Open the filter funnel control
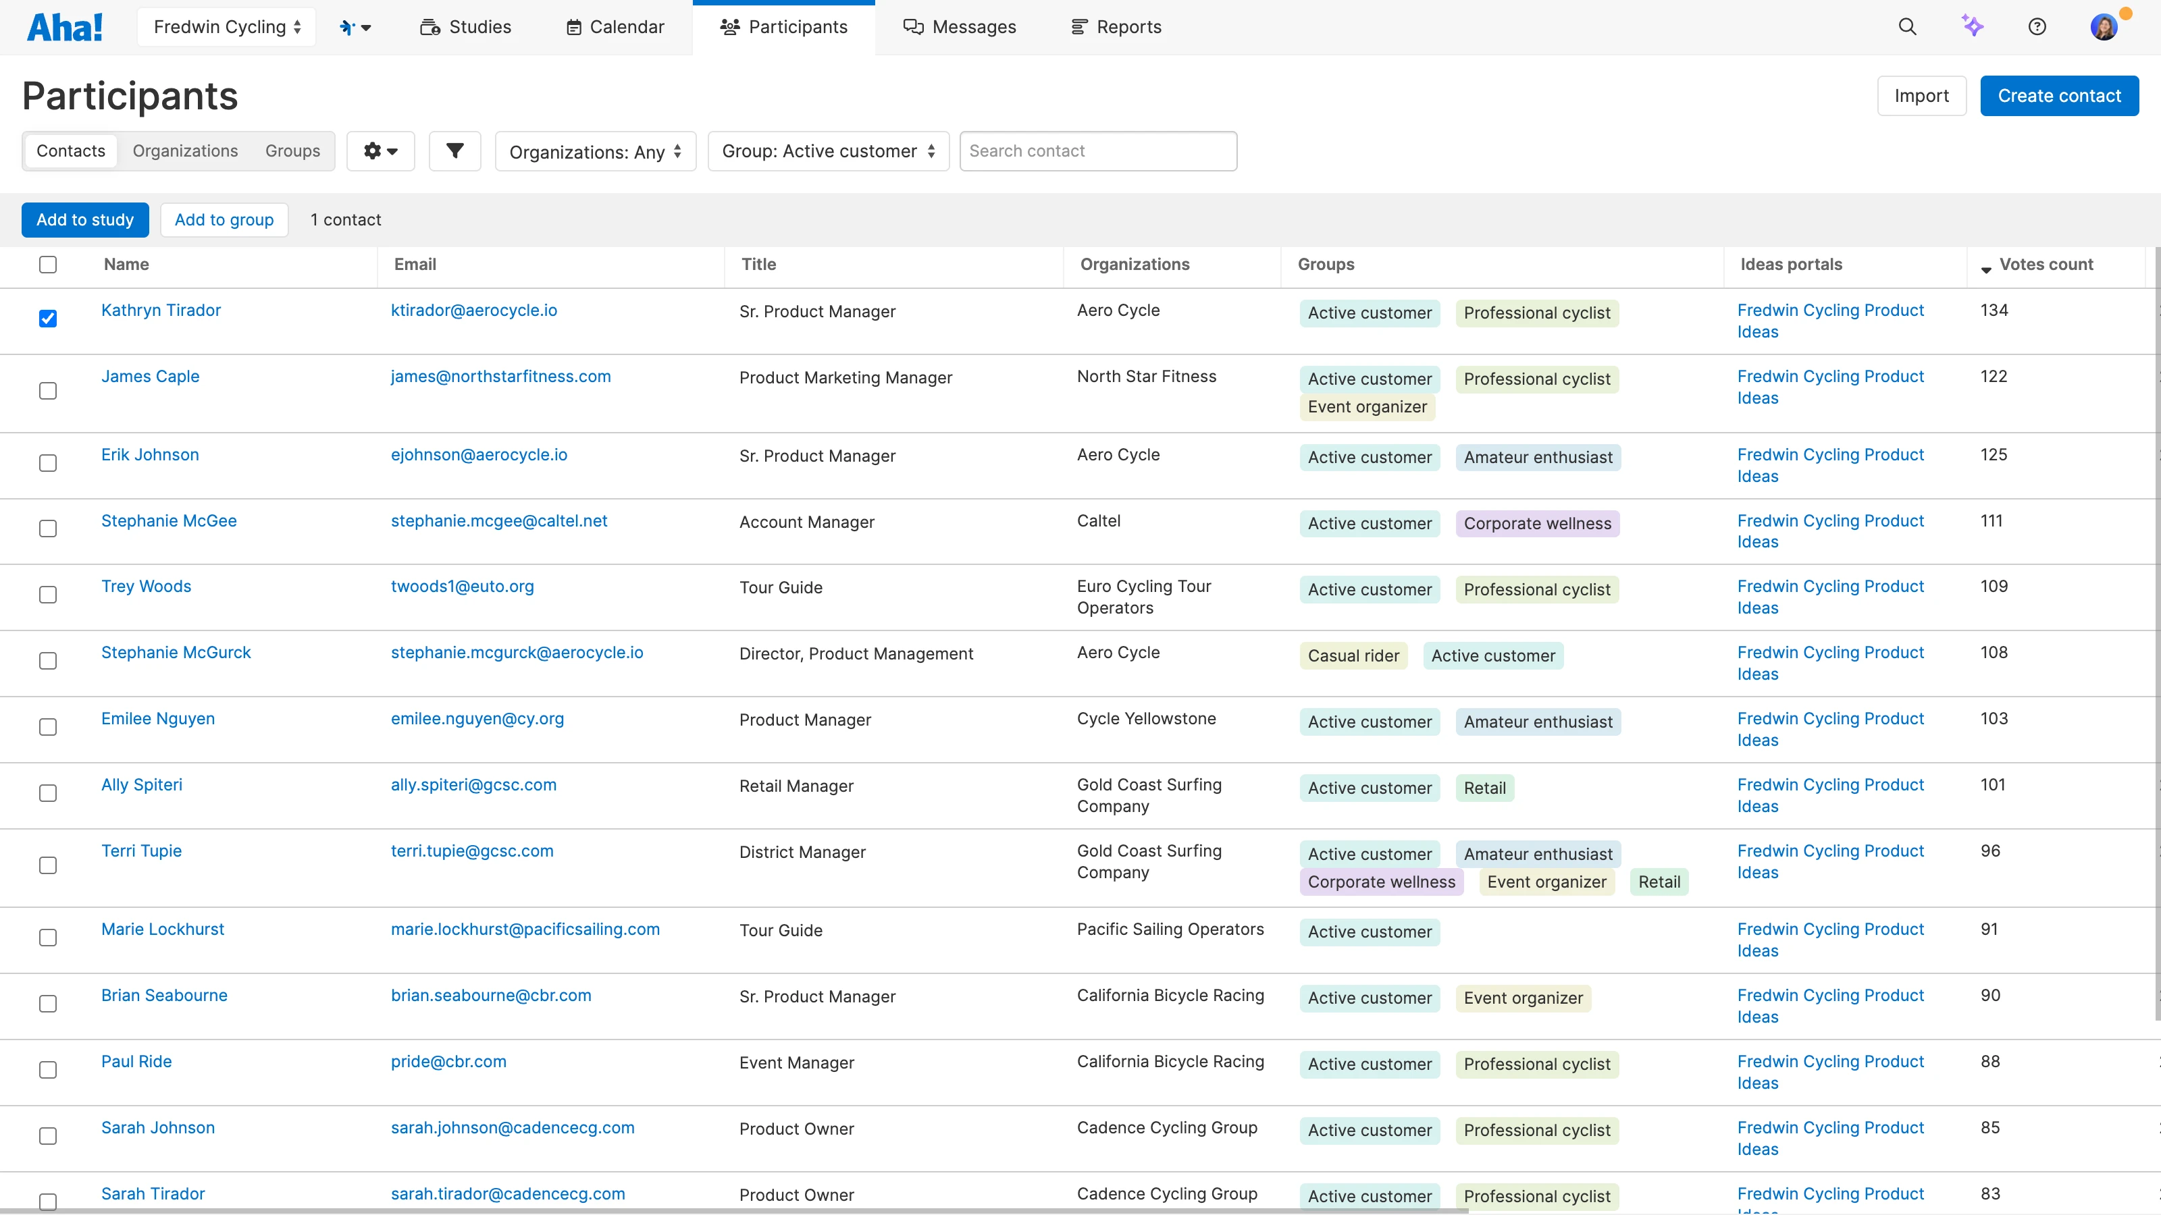2161x1215 pixels. [454, 151]
